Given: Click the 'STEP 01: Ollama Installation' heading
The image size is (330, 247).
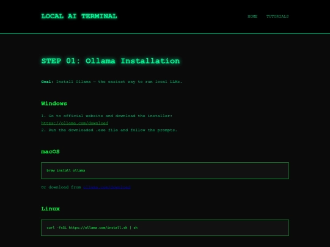Looking at the screenshot, I should pos(111,61).
